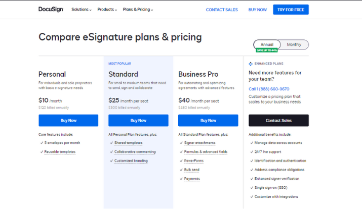Open the Collaborative commenting feature link

135,152
